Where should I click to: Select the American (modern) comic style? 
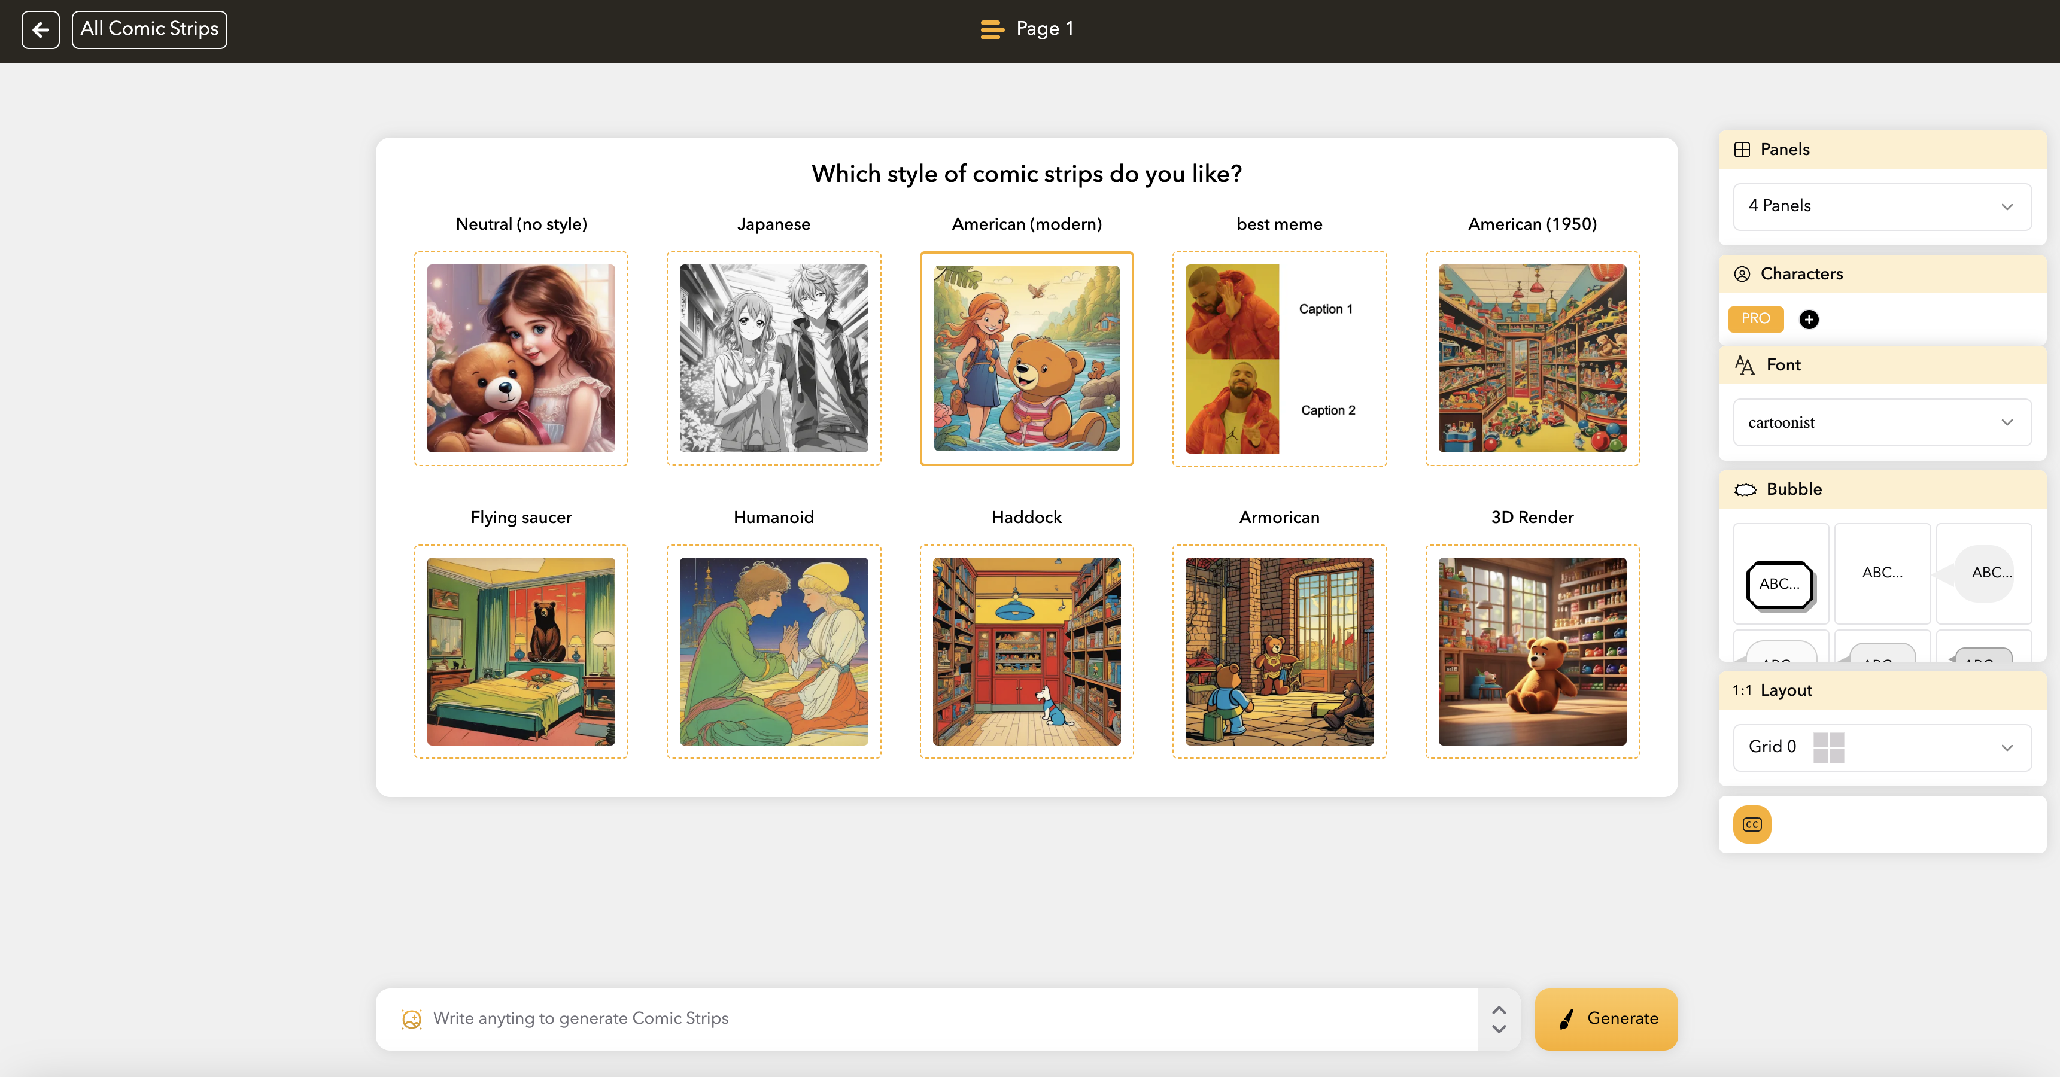(x=1026, y=357)
